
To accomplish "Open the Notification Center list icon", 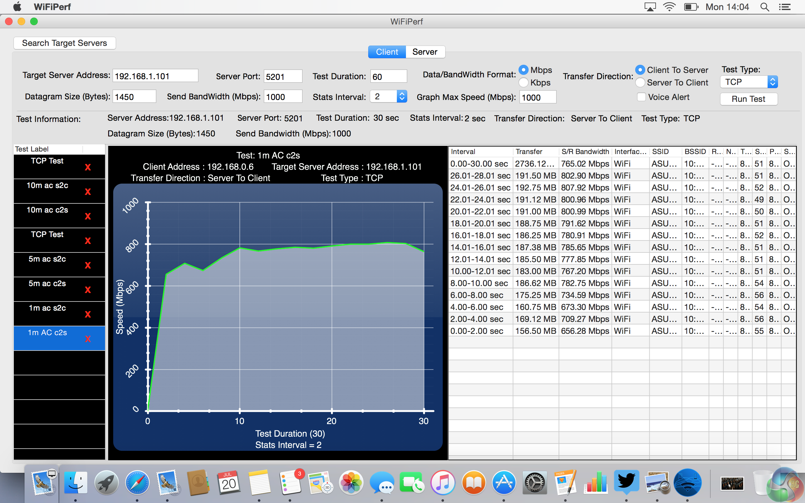I will pos(785,7).
